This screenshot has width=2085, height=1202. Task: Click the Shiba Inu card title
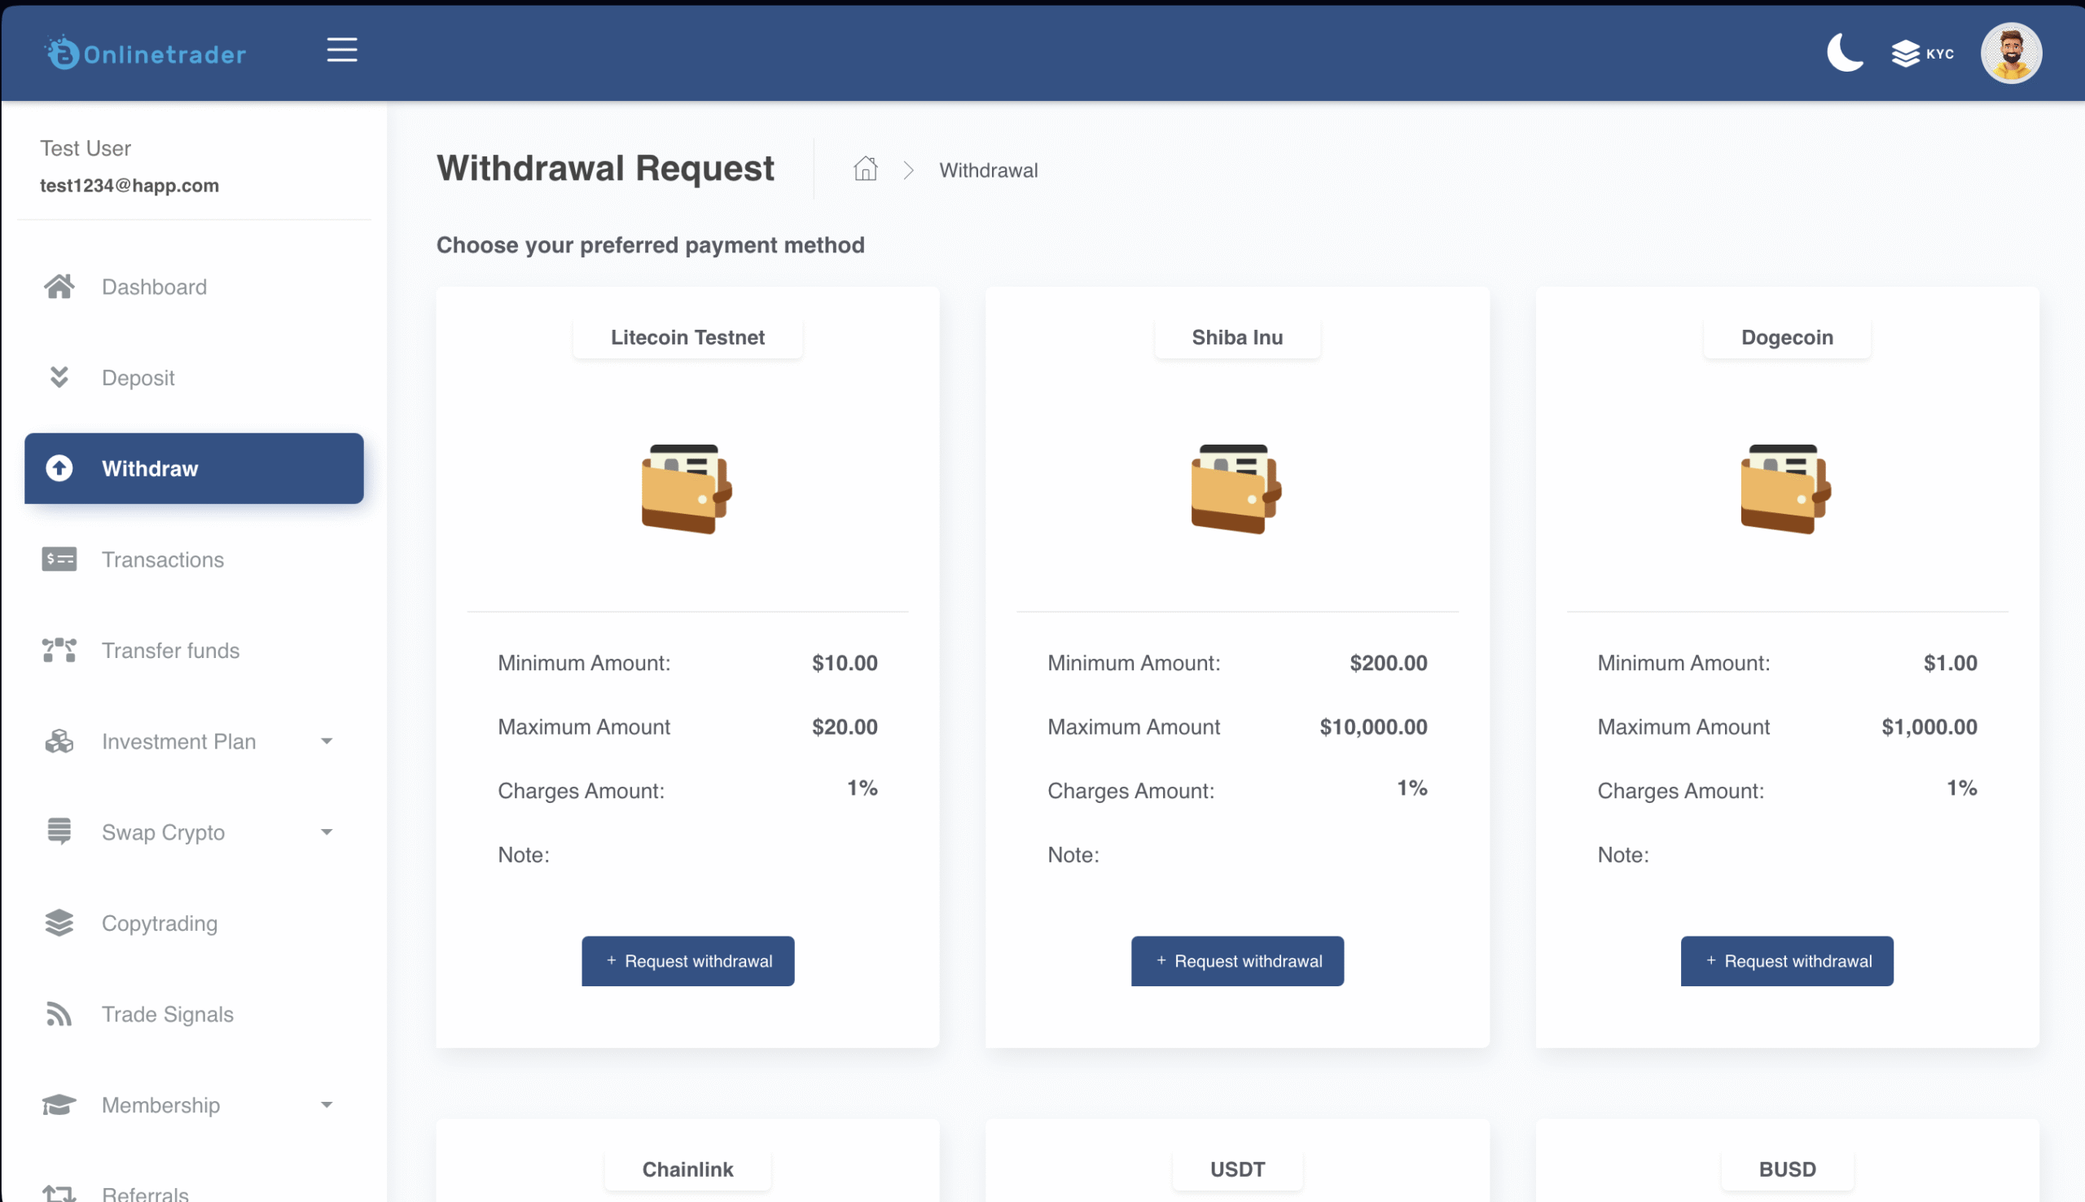[x=1236, y=337]
